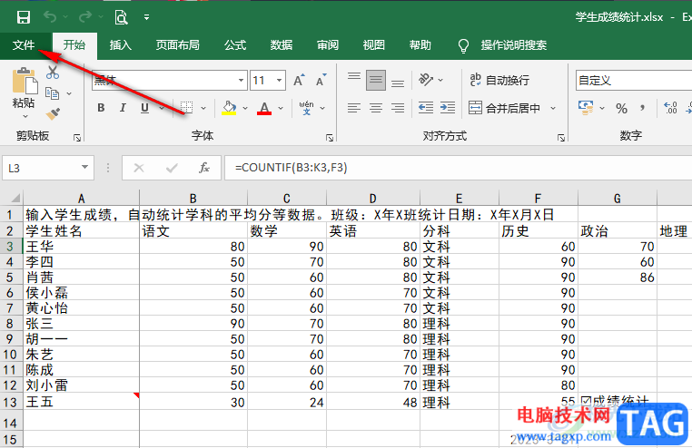Switch to the 审阅 tab

pos(328,45)
